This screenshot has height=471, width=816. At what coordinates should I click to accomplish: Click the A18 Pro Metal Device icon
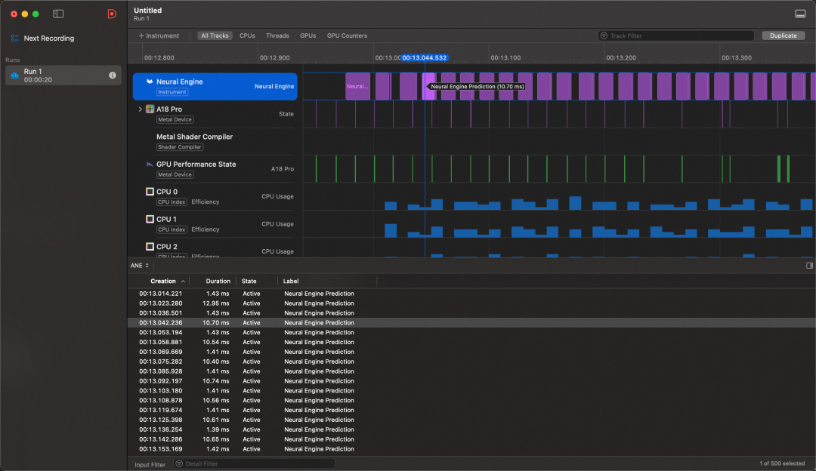click(150, 109)
